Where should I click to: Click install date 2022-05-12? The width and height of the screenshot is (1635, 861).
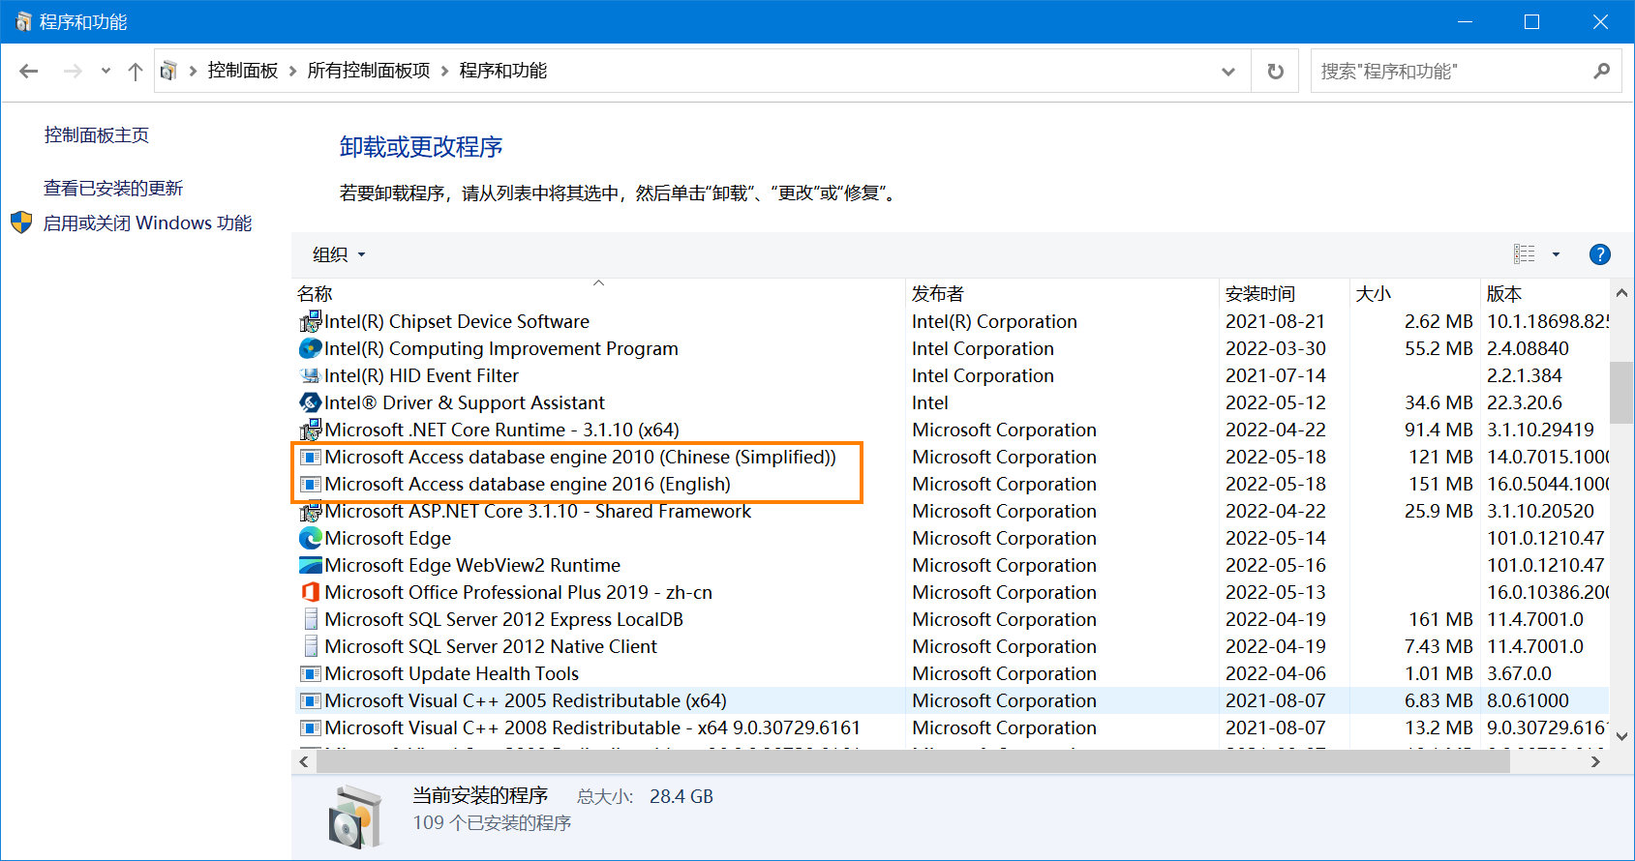(x=1276, y=402)
